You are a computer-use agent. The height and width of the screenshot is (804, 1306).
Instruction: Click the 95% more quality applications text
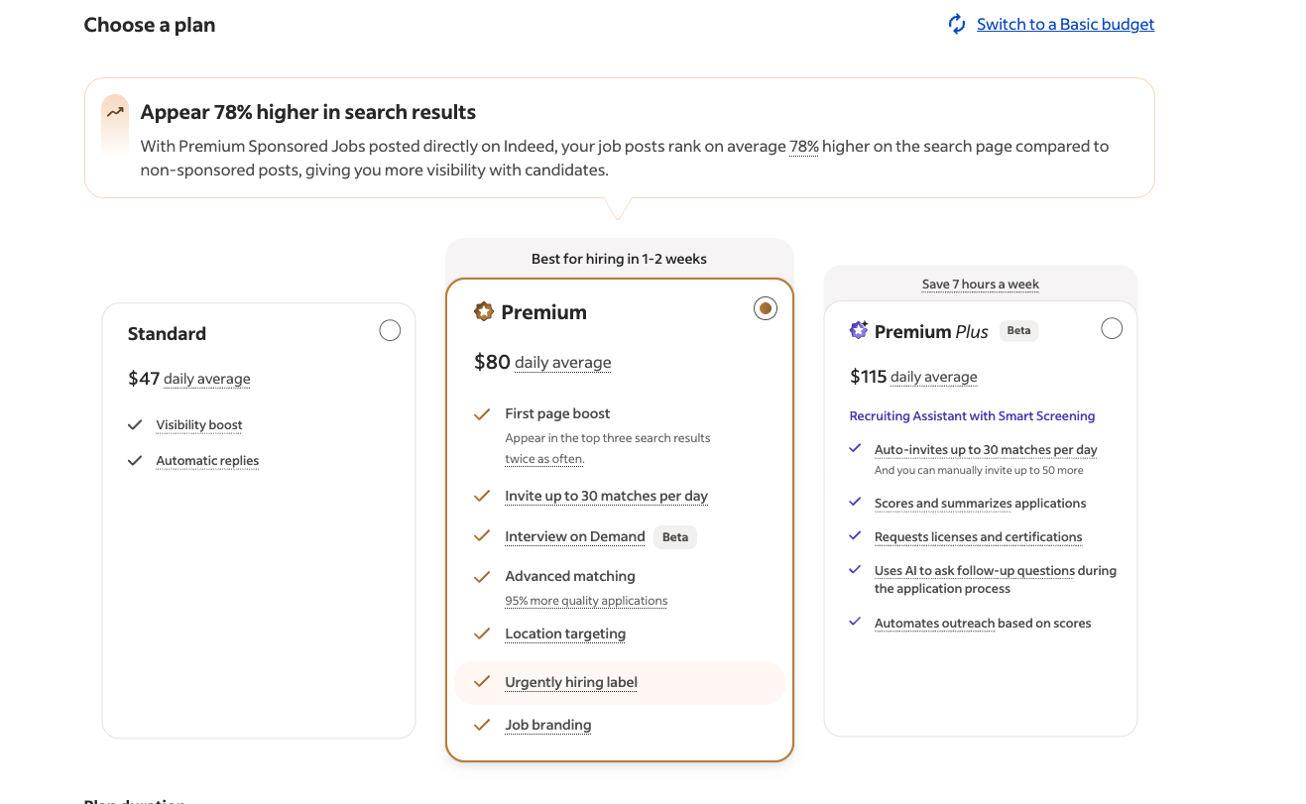coord(586,601)
